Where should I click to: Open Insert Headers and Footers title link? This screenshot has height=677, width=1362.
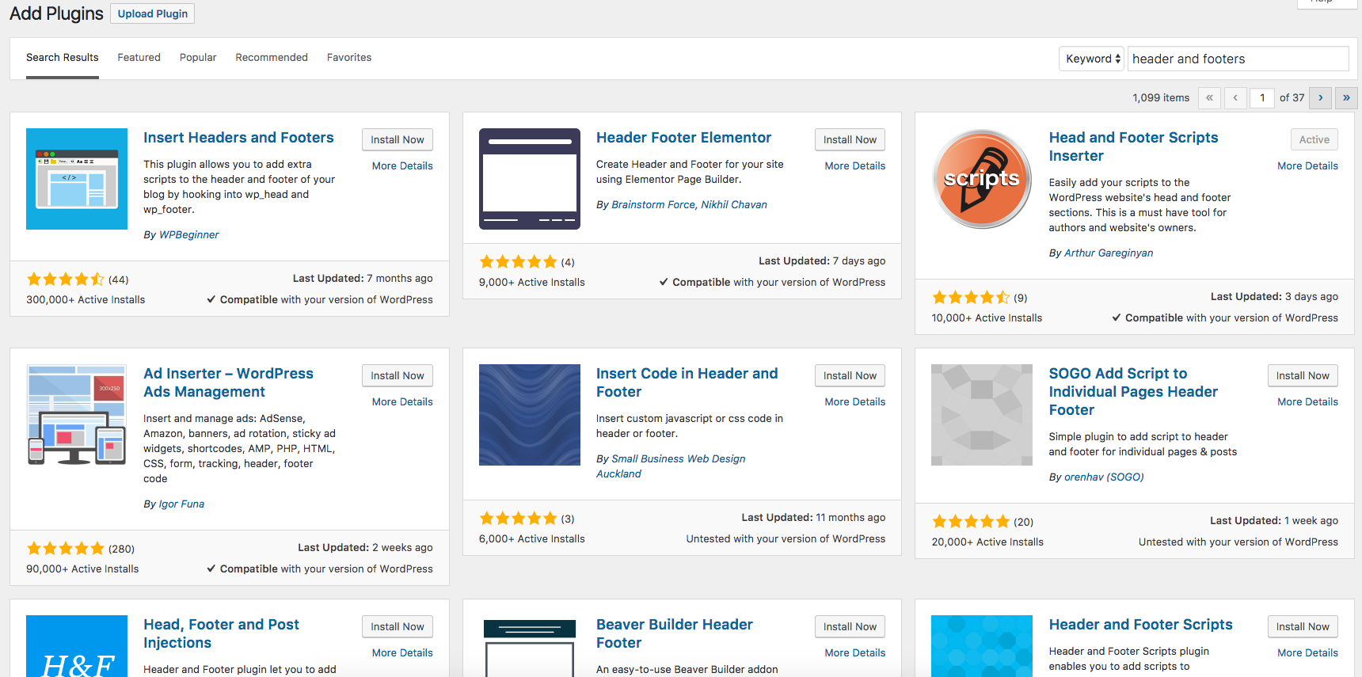point(238,138)
